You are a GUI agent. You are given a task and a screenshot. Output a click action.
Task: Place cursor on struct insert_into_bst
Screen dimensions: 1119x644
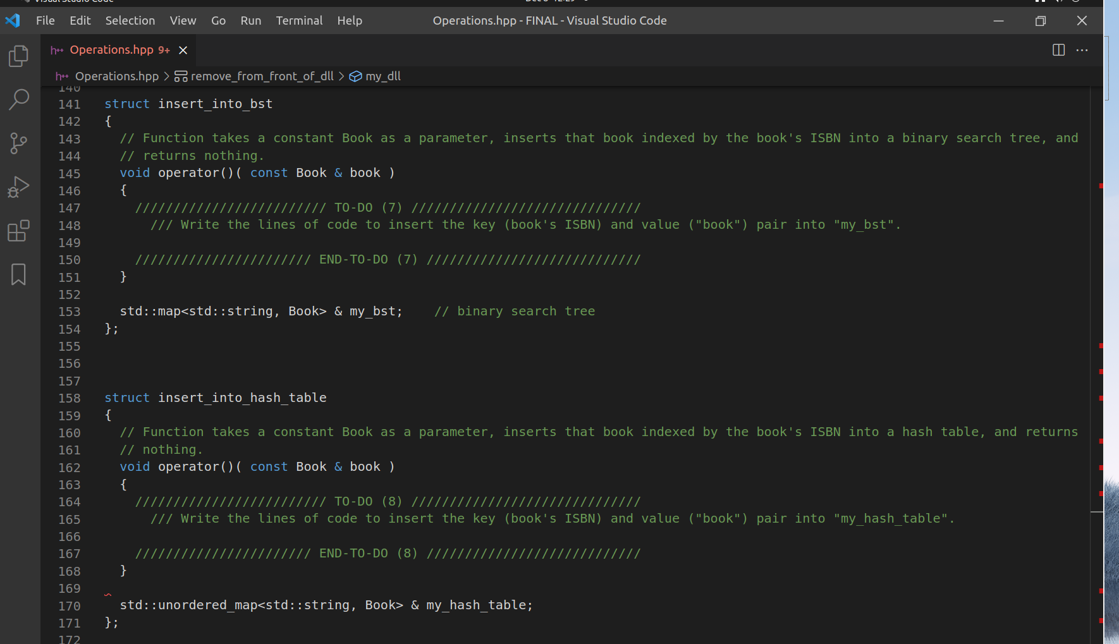point(188,104)
